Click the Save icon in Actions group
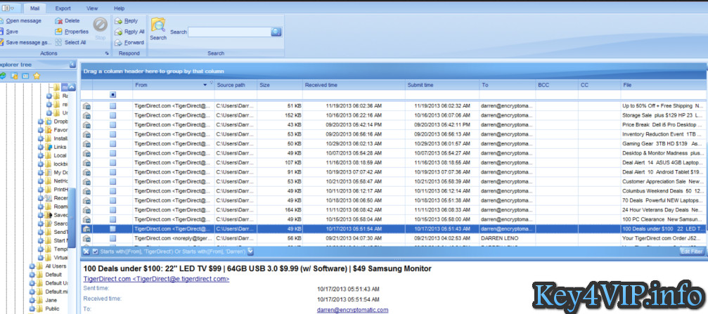Viewport: 708px width, 314px height. (1, 32)
